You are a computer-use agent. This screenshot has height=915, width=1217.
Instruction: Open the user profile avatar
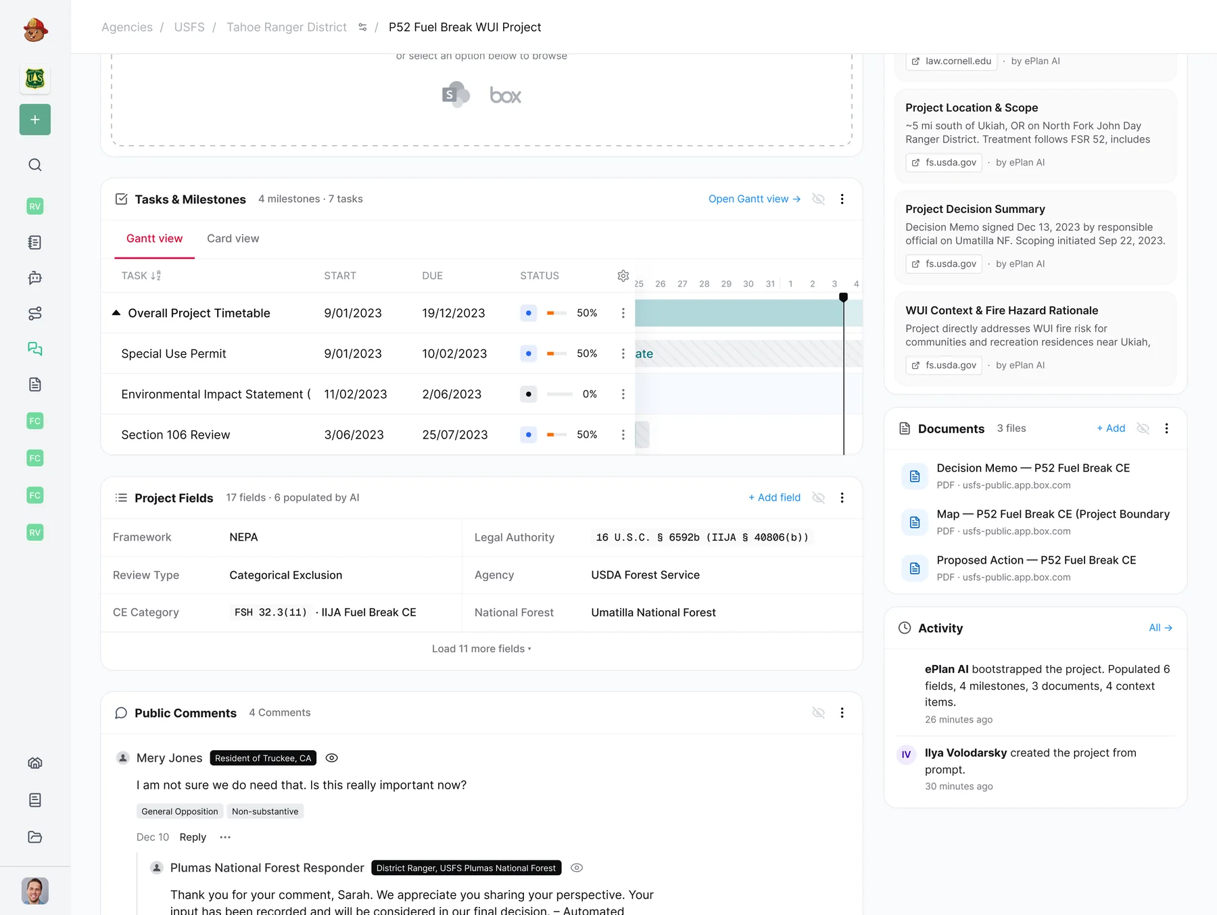pyautogui.click(x=35, y=891)
